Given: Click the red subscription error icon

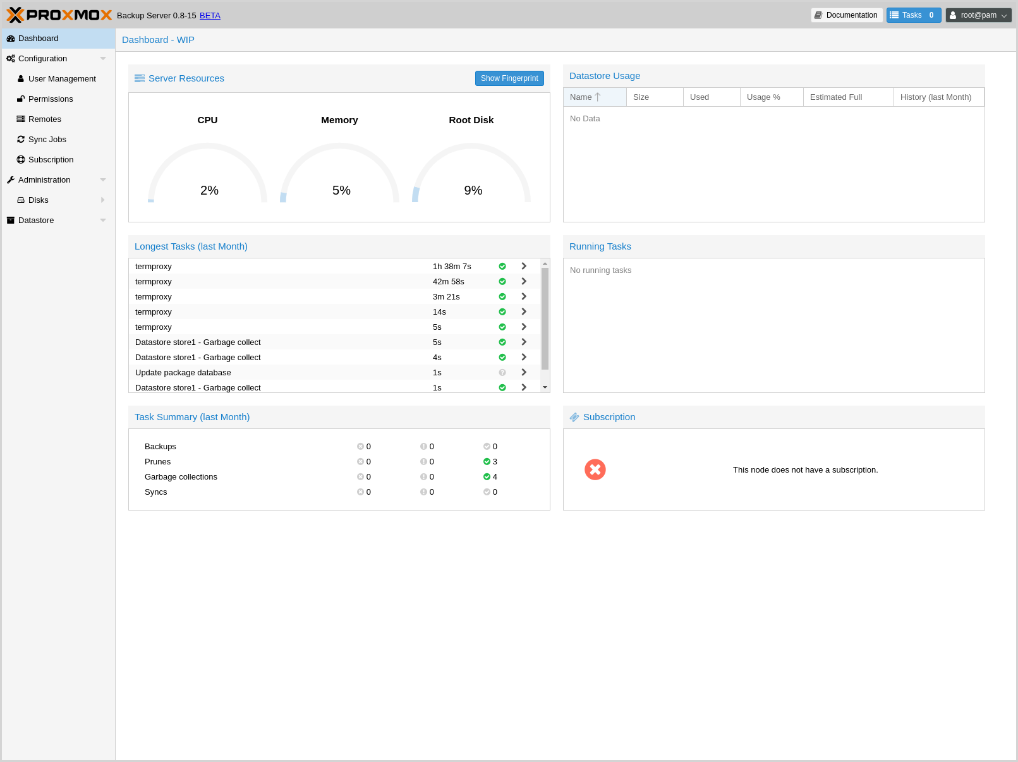Looking at the screenshot, I should tap(595, 469).
